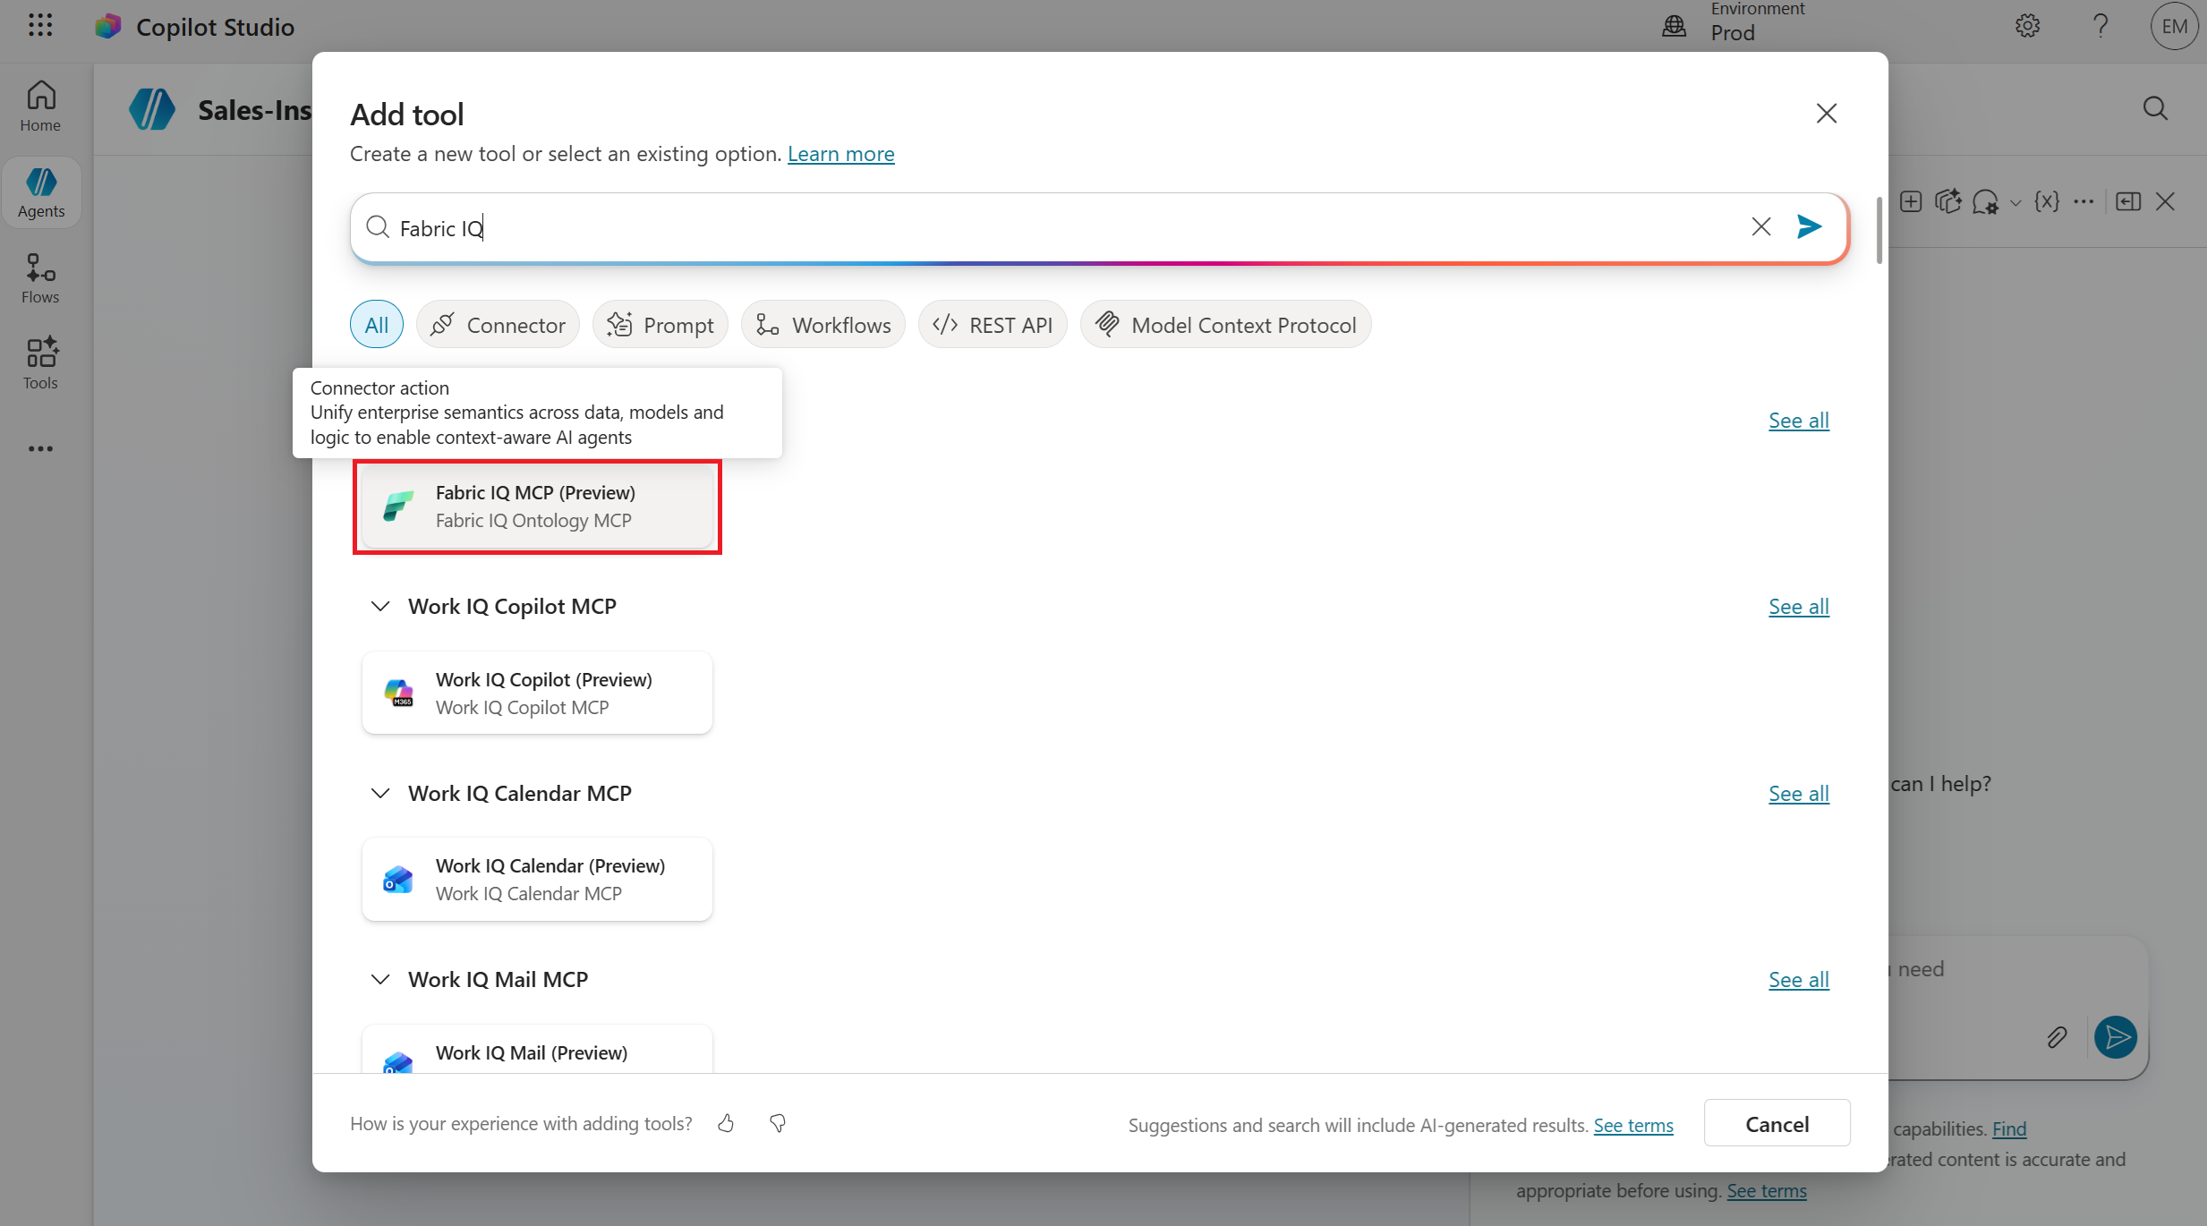Image resolution: width=2207 pixels, height=1226 pixels.
Task: Collapse the Work IQ Copilot MCP section
Action: pos(380,607)
